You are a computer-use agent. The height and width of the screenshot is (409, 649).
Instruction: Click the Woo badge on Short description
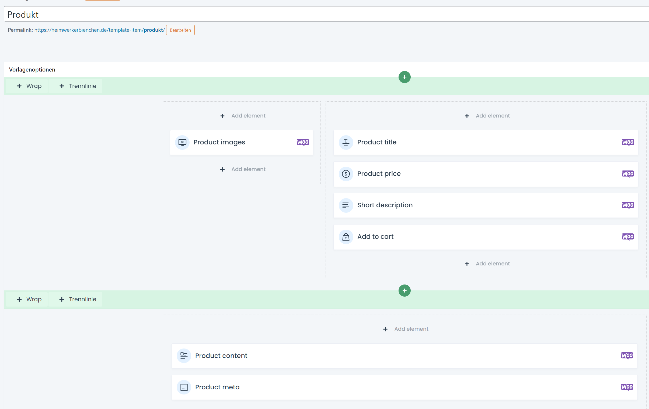[x=628, y=205]
